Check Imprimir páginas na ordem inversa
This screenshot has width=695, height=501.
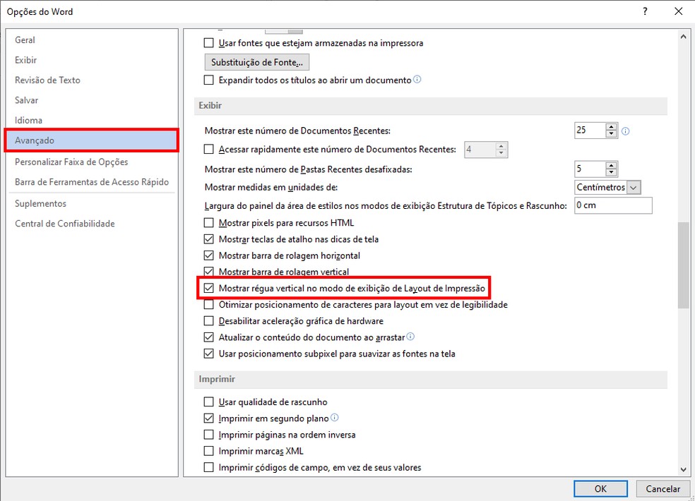(x=208, y=435)
